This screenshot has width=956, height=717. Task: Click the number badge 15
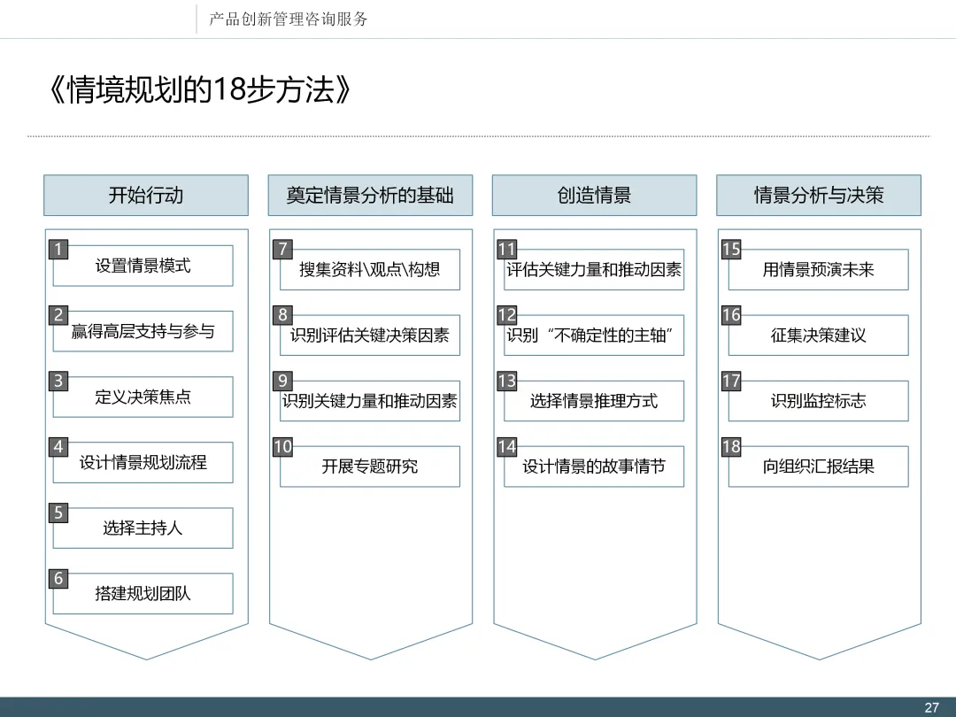coord(732,249)
